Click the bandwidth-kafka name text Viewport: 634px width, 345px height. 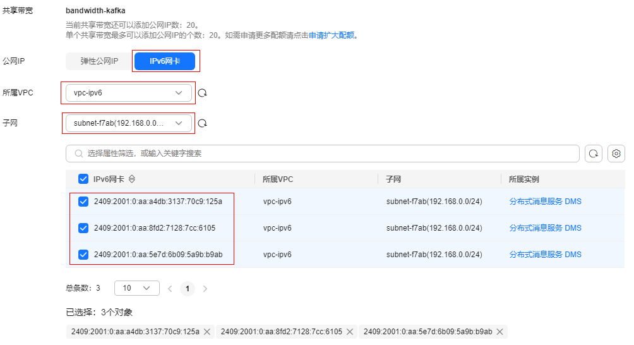point(95,11)
